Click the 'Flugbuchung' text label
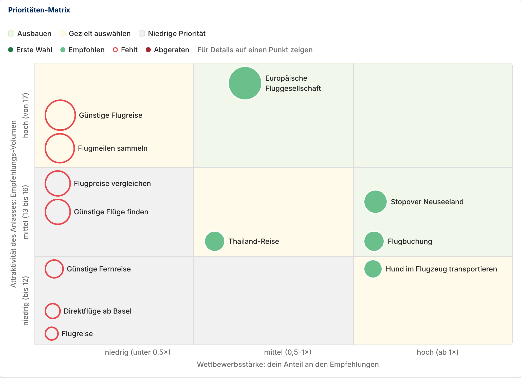The width and height of the screenshot is (521, 378). [x=410, y=241]
